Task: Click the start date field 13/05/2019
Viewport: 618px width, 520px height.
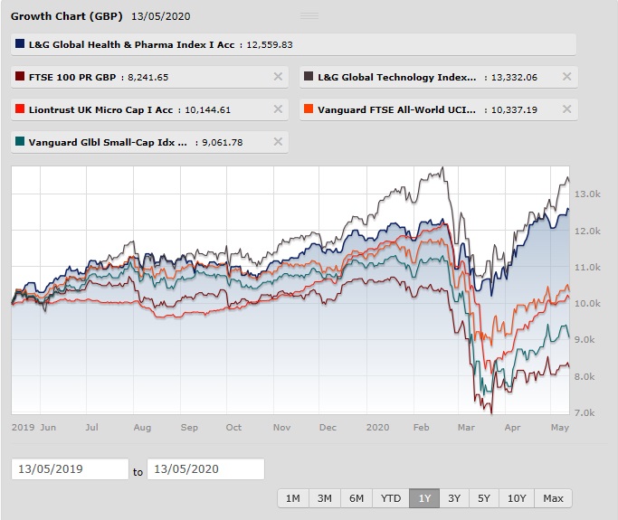Action: 71,468
